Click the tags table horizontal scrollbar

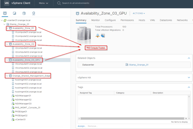[132, 118]
